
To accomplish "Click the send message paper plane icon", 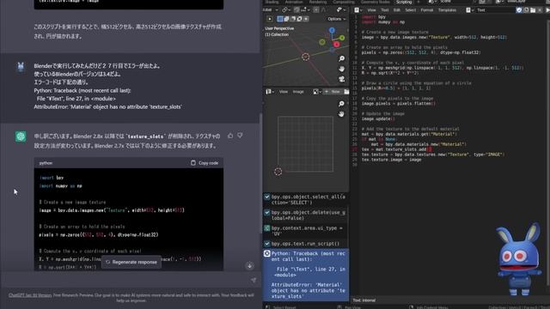I will (x=254, y=280).
